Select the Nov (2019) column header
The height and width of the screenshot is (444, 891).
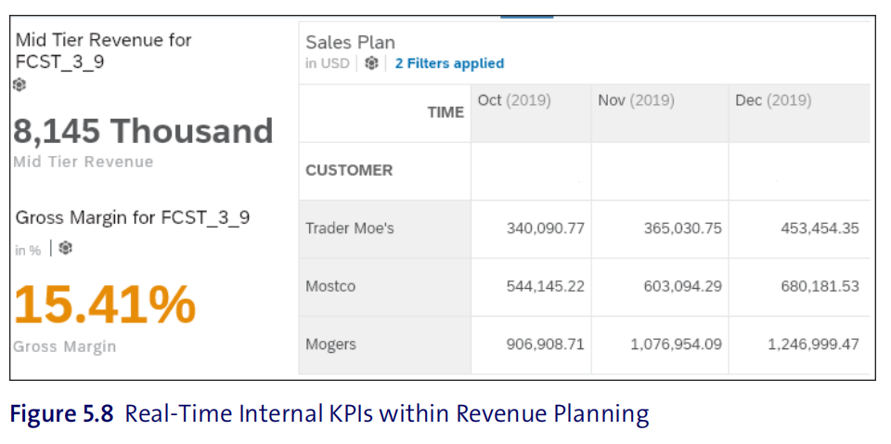(660, 113)
